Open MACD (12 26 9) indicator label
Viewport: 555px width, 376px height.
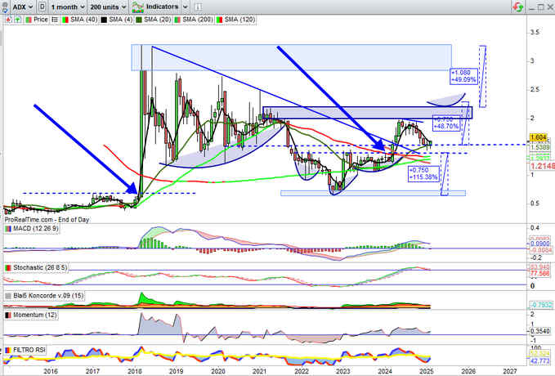(x=35, y=229)
